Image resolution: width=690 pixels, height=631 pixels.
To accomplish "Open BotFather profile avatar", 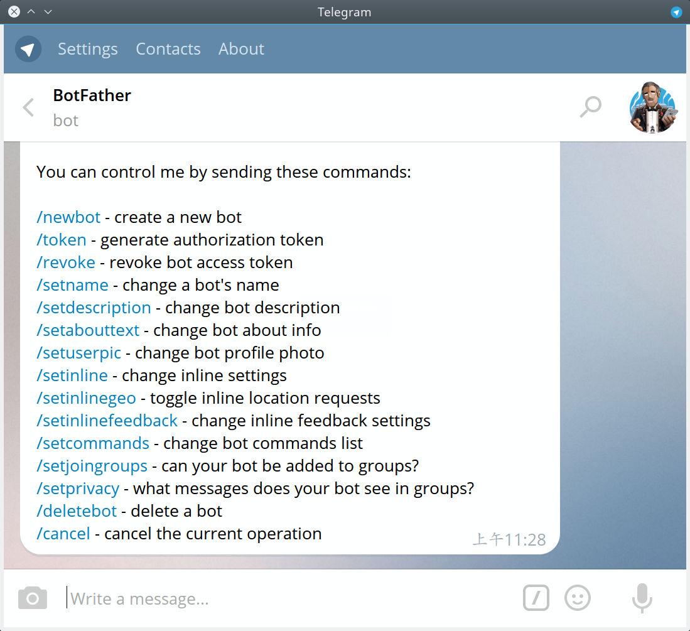I will tap(652, 107).
